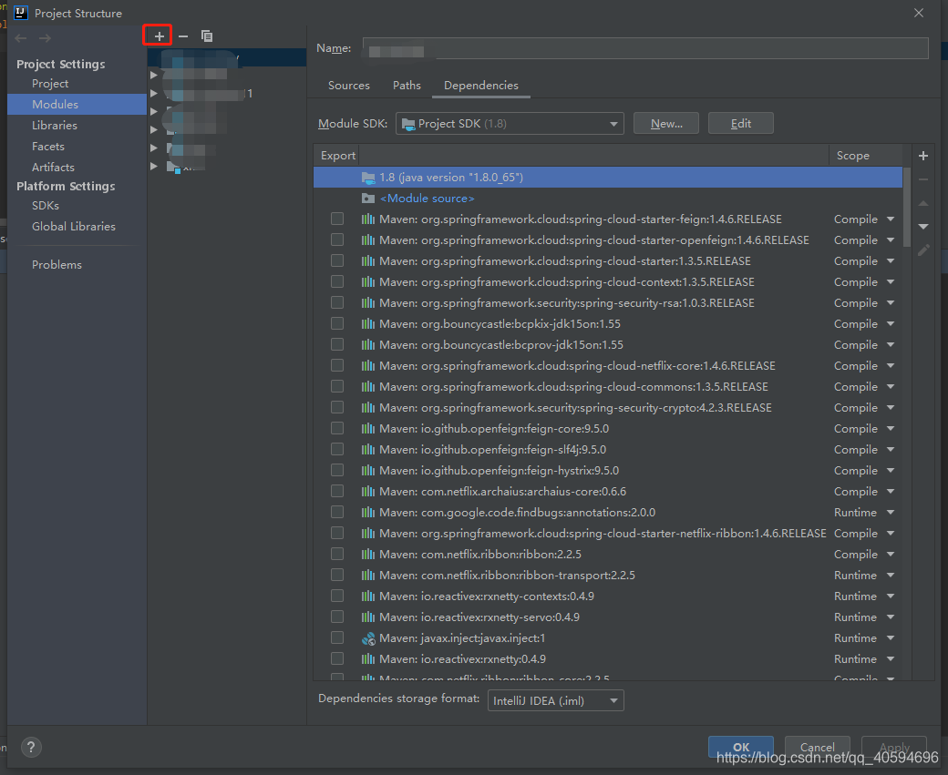This screenshot has width=948, height=775.
Task: Check export for spring-cloud-starter-openfeign
Action: pos(337,240)
